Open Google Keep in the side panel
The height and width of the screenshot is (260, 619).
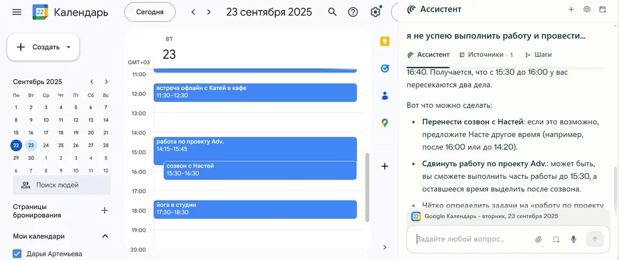point(384,42)
